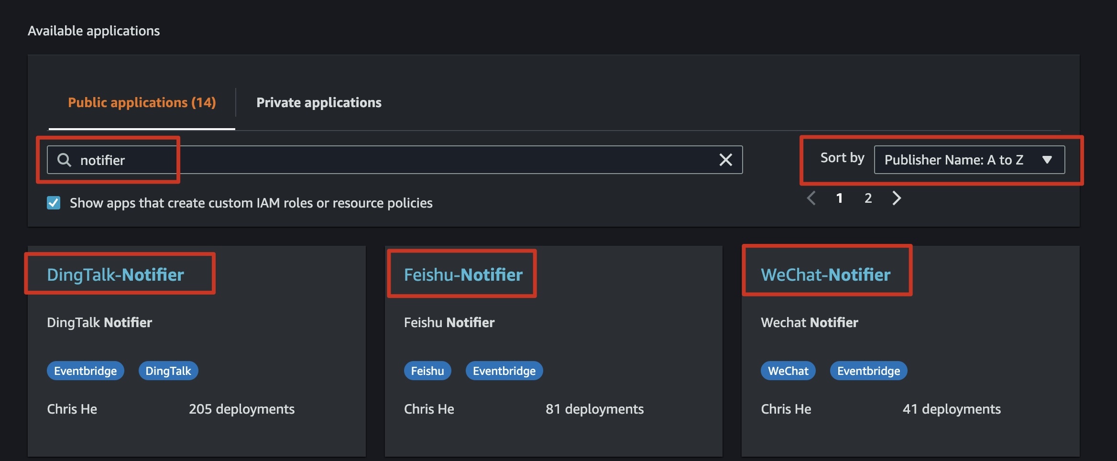
Task: Click Eventbridge tag on WeChat card
Action: pos(868,371)
